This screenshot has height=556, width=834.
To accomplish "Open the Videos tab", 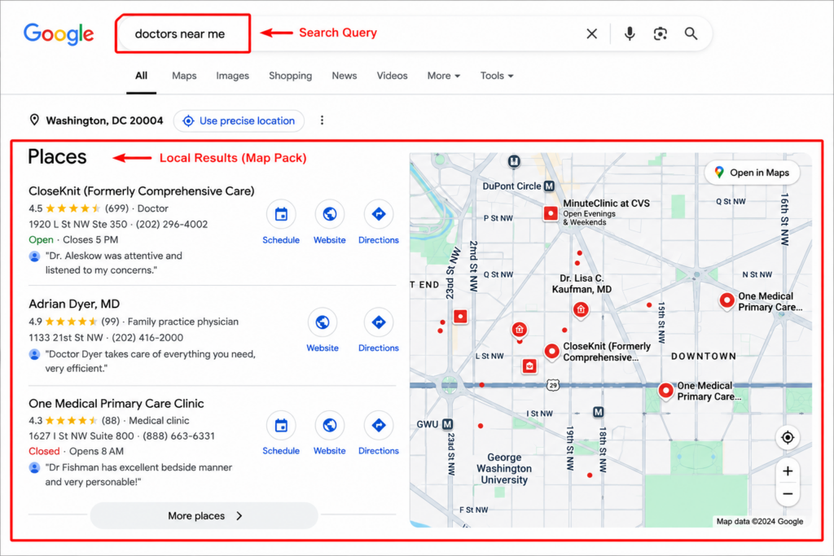I will pyautogui.click(x=392, y=76).
